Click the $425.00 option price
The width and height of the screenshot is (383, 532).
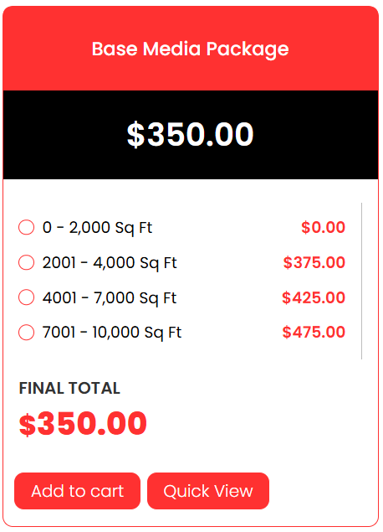coord(314,297)
